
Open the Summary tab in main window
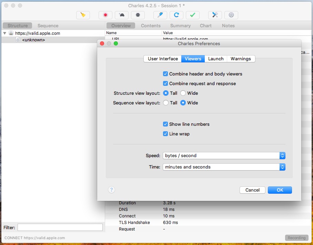pos(180,25)
